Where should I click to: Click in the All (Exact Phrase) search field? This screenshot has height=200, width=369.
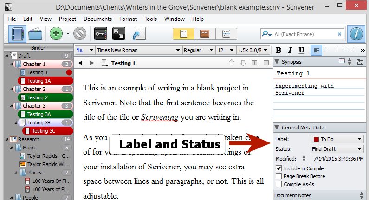click(x=304, y=34)
